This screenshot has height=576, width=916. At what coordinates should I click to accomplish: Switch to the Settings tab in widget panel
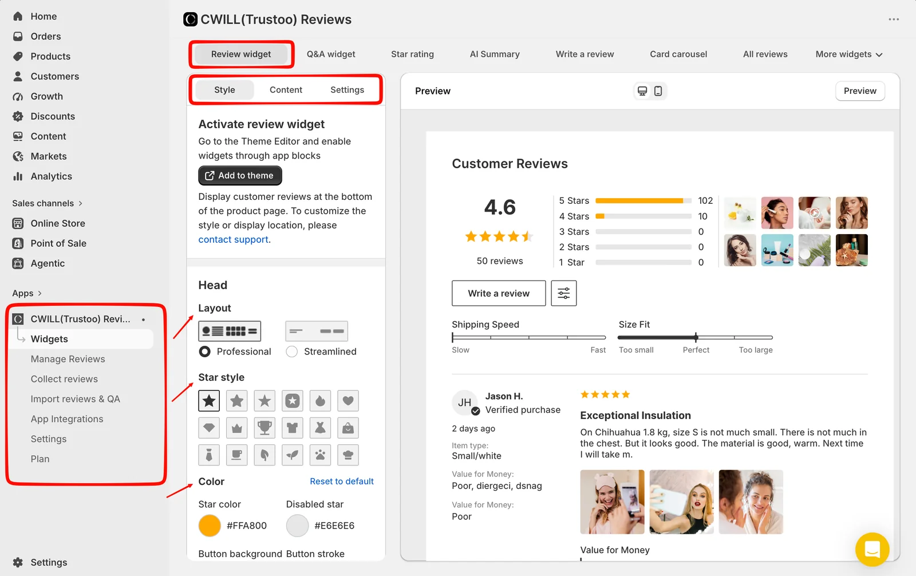(347, 90)
